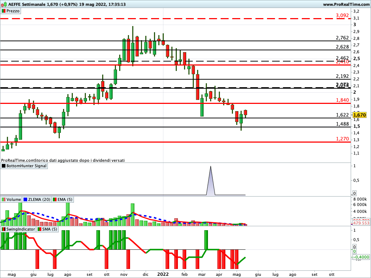
Task: Click the Volume legend color icon
Action: [4, 199]
